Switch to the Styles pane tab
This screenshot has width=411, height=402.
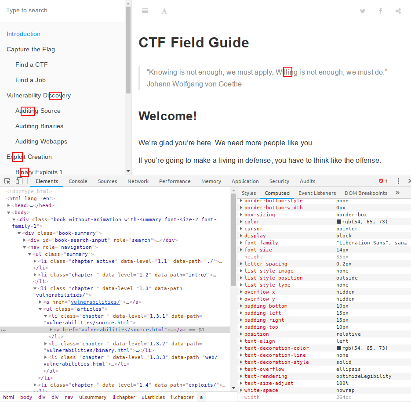249,193
